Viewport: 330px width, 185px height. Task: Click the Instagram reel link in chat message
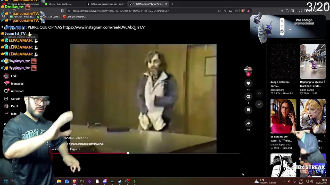[x=104, y=27]
